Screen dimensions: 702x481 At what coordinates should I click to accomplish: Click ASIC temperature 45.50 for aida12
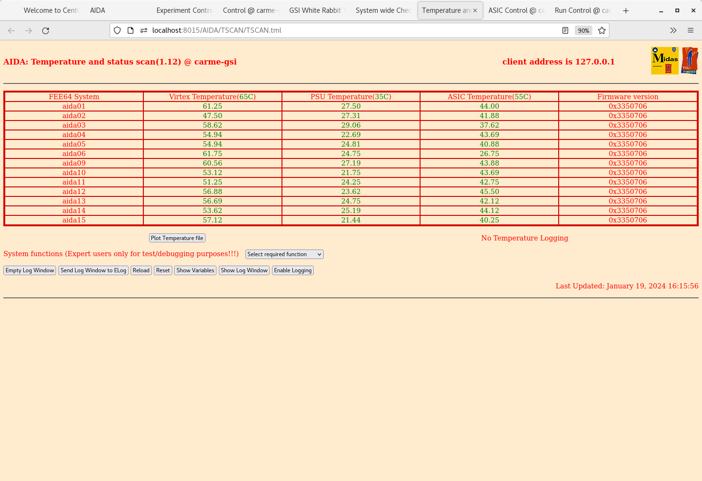click(x=489, y=192)
